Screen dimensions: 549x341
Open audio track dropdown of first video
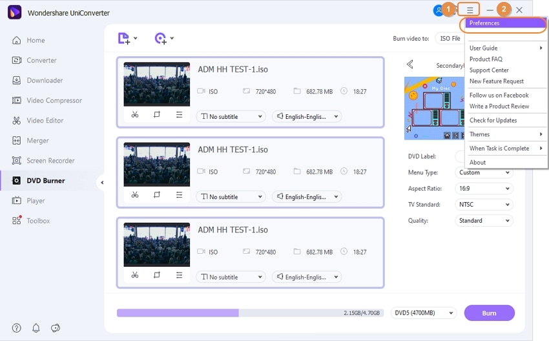point(307,116)
